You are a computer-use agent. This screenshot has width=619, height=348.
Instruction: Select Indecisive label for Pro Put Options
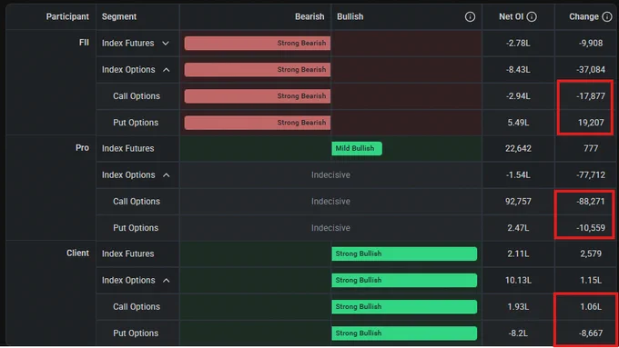point(330,228)
